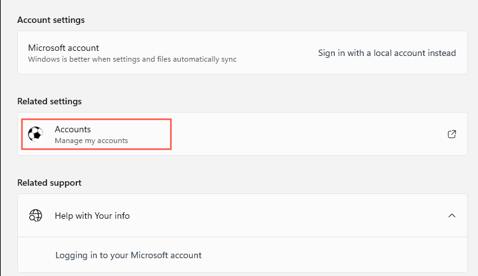Click the Windows is better sync description
The height and width of the screenshot is (276, 478).
[132, 59]
